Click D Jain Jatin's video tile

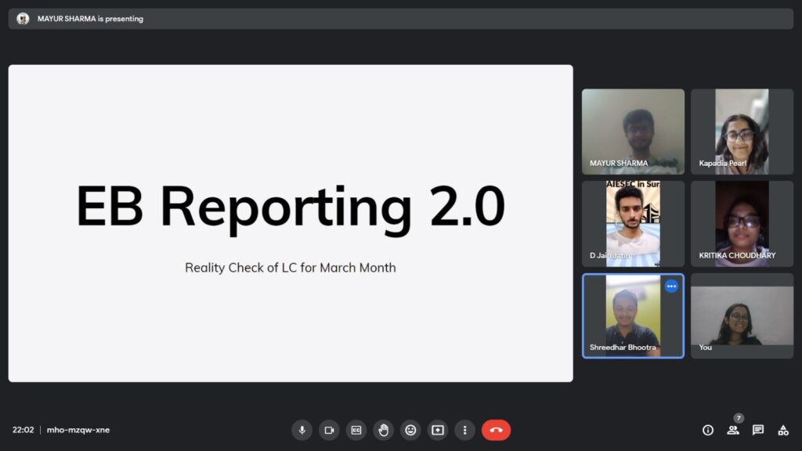pos(633,223)
